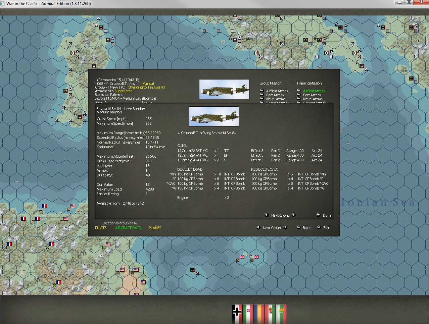Image resolution: width=429 pixels, height=324 pixels.
Task: Minimize the War in the Pacific window
Action: point(399,2)
